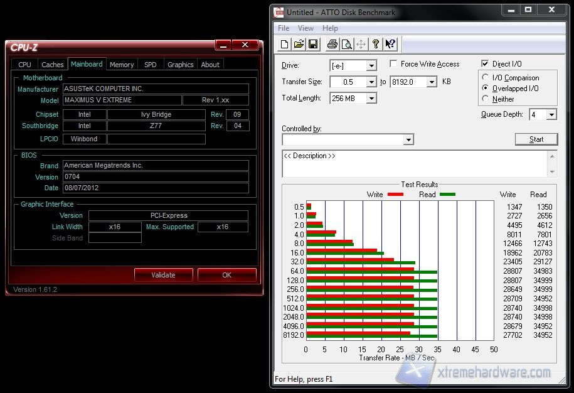Viewport: 574px width, 393px height.
Task: Switch to the Memory tab in CPU-Z
Action: [122, 65]
